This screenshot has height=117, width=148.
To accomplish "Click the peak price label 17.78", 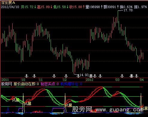I will pos(128,10).
